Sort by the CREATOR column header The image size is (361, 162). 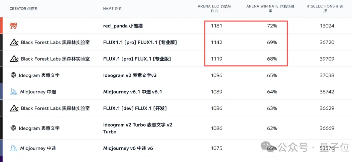[x=23, y=9]
